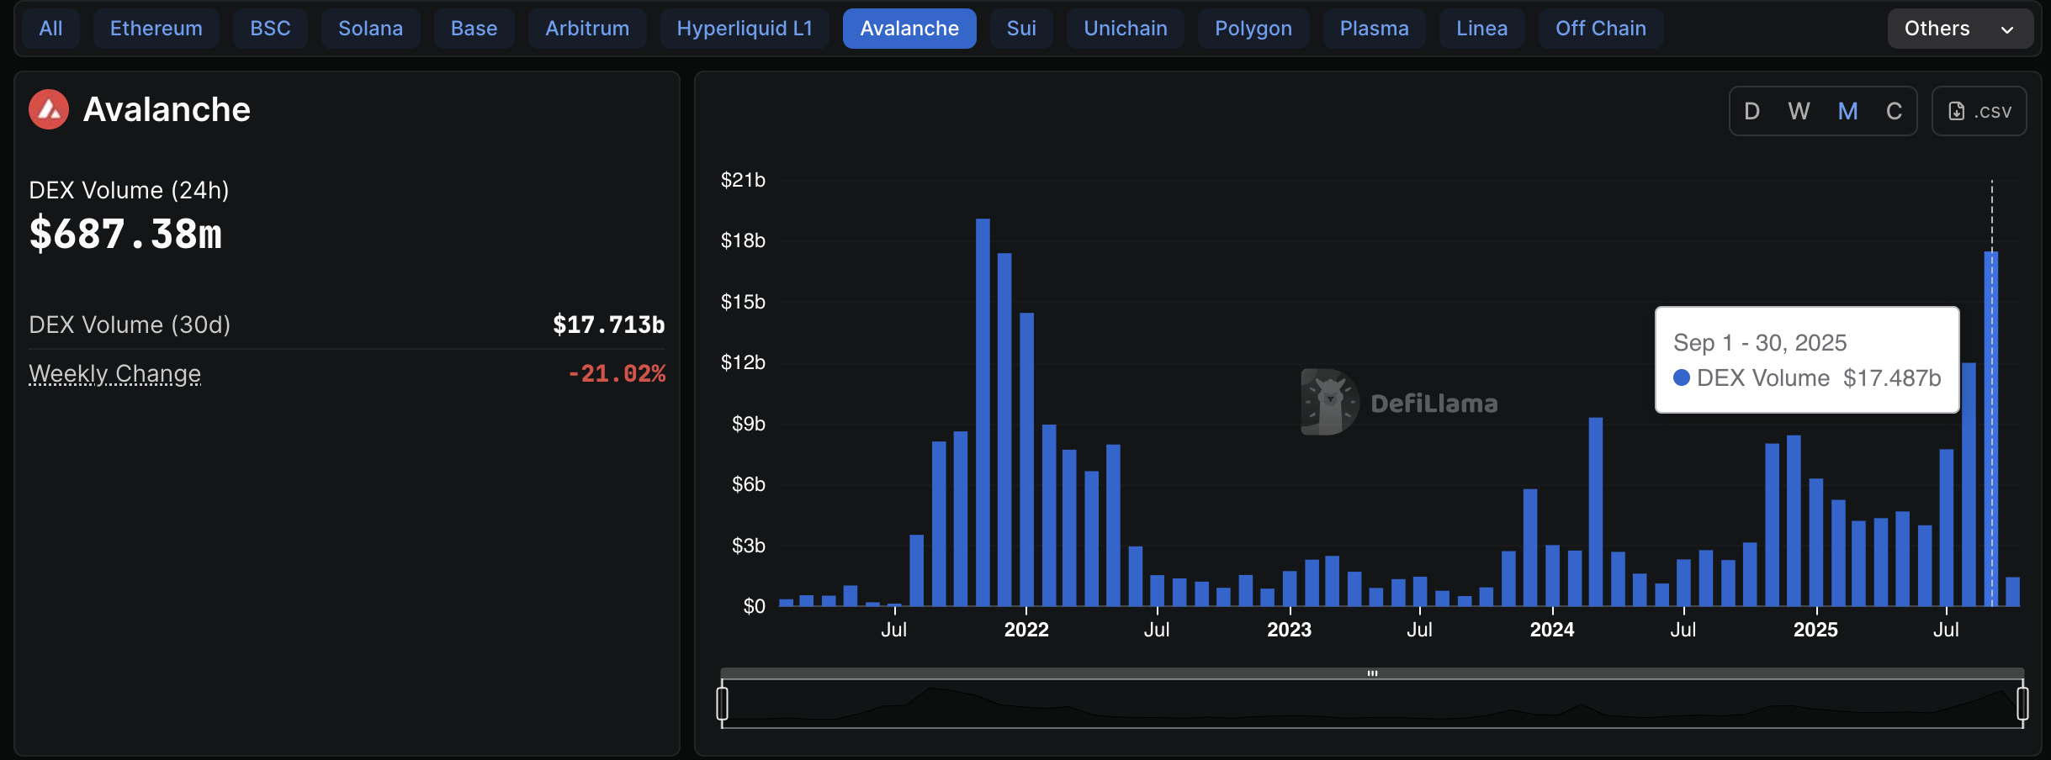Click the CSV download file icon
The image size is (2051, 760).
(1958, 110)
